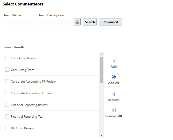Image resolution: width=173 pixels, height=140 pixels.
Task: Click the Financial Reporting Review text
Action: [29, 105]
